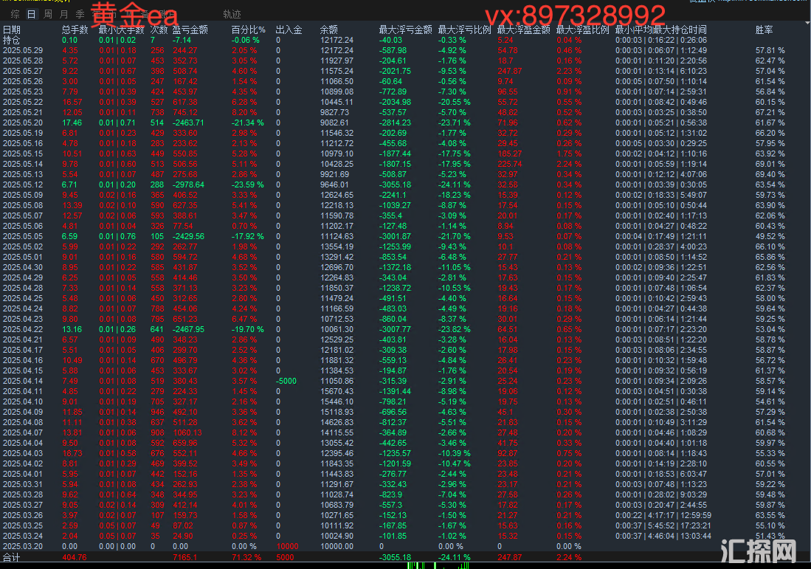Click the 总手数 column header
Viewport: 811px width, 569px height.
(75, 30)
